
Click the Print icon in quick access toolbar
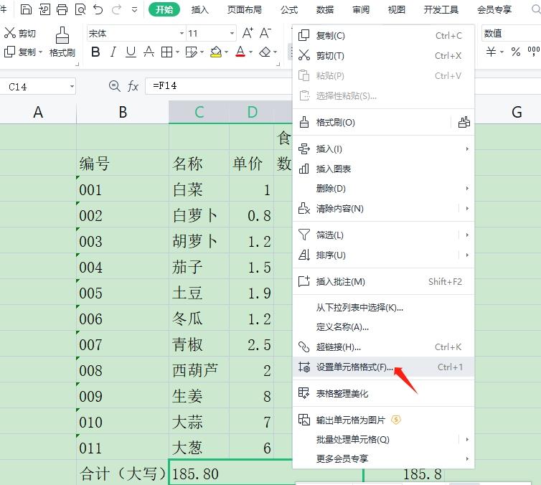[62, 9]
